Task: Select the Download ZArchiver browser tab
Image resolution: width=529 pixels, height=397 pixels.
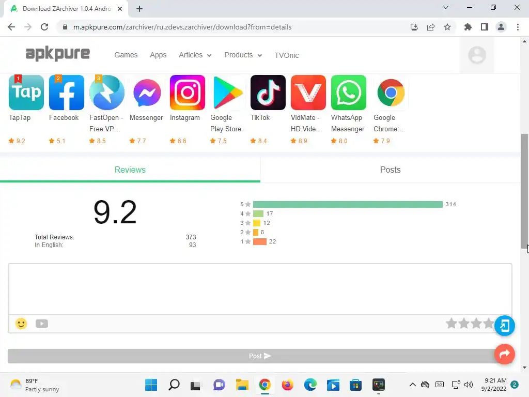Action: click(x=67, y=9)
